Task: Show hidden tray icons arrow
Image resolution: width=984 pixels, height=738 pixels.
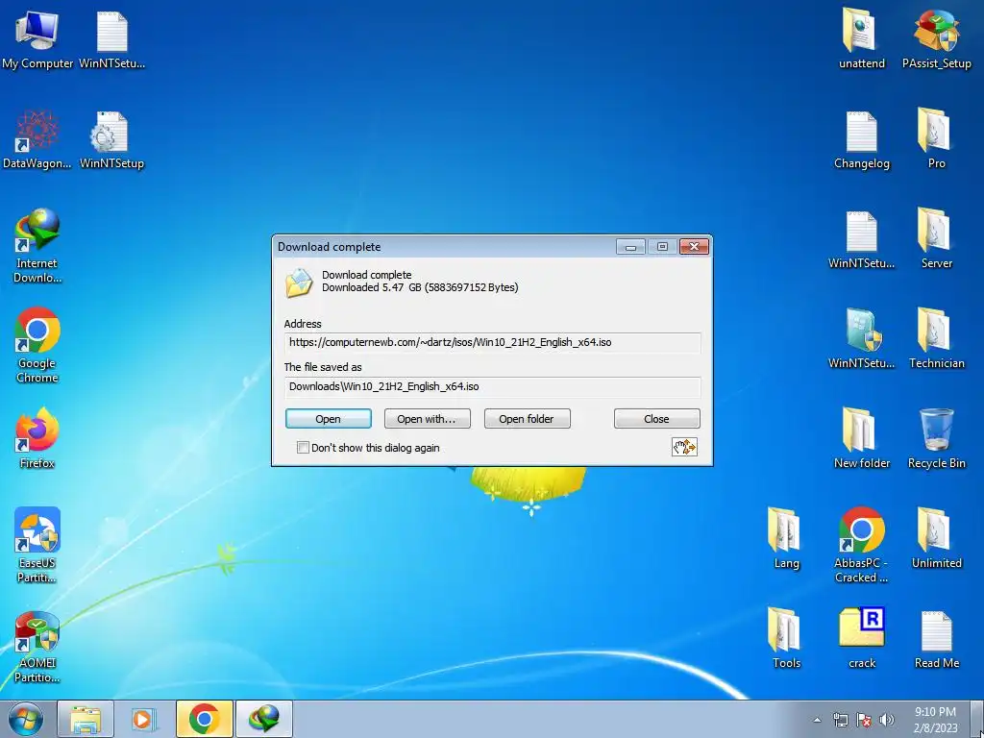Action: tap(817, 721)
